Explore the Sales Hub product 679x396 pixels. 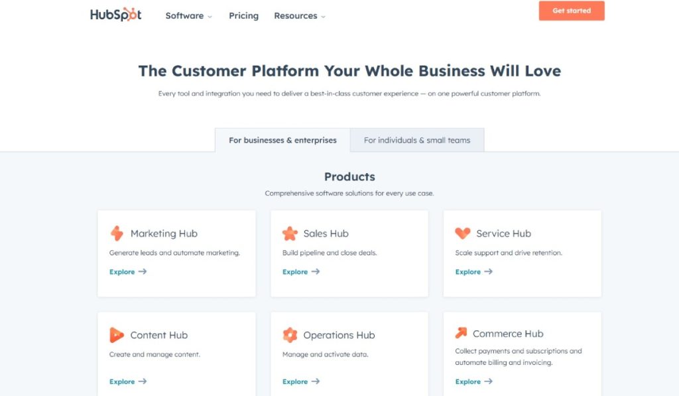295,272
